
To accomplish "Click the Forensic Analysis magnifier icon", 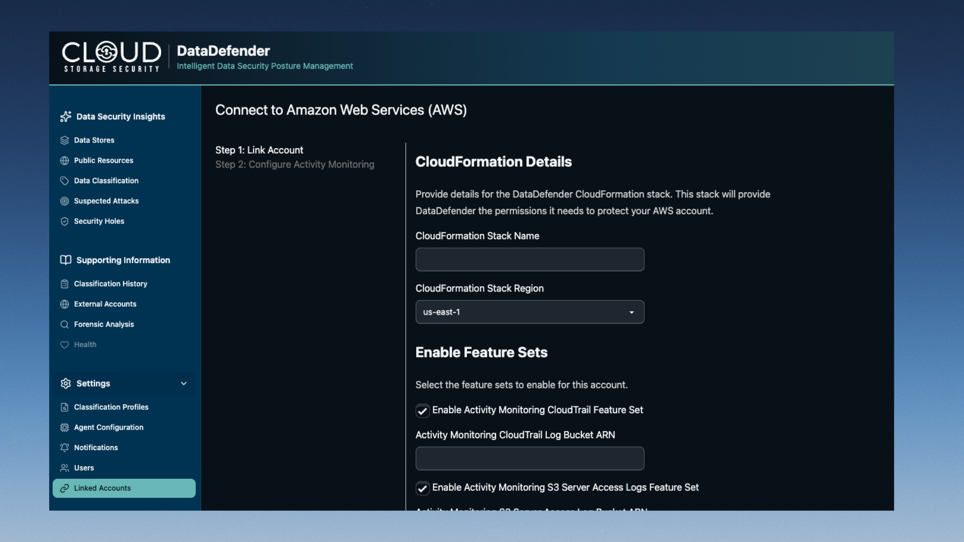I will click(x=64, y=324).
